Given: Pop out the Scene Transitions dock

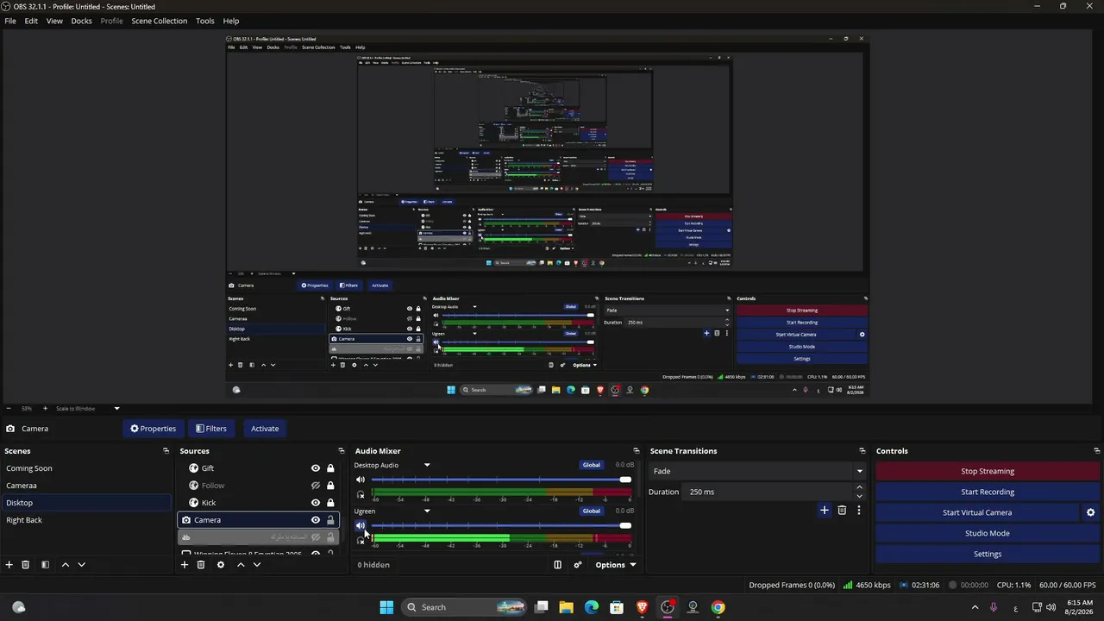Looking at the screenshot, I should click(x=862, y=451).
